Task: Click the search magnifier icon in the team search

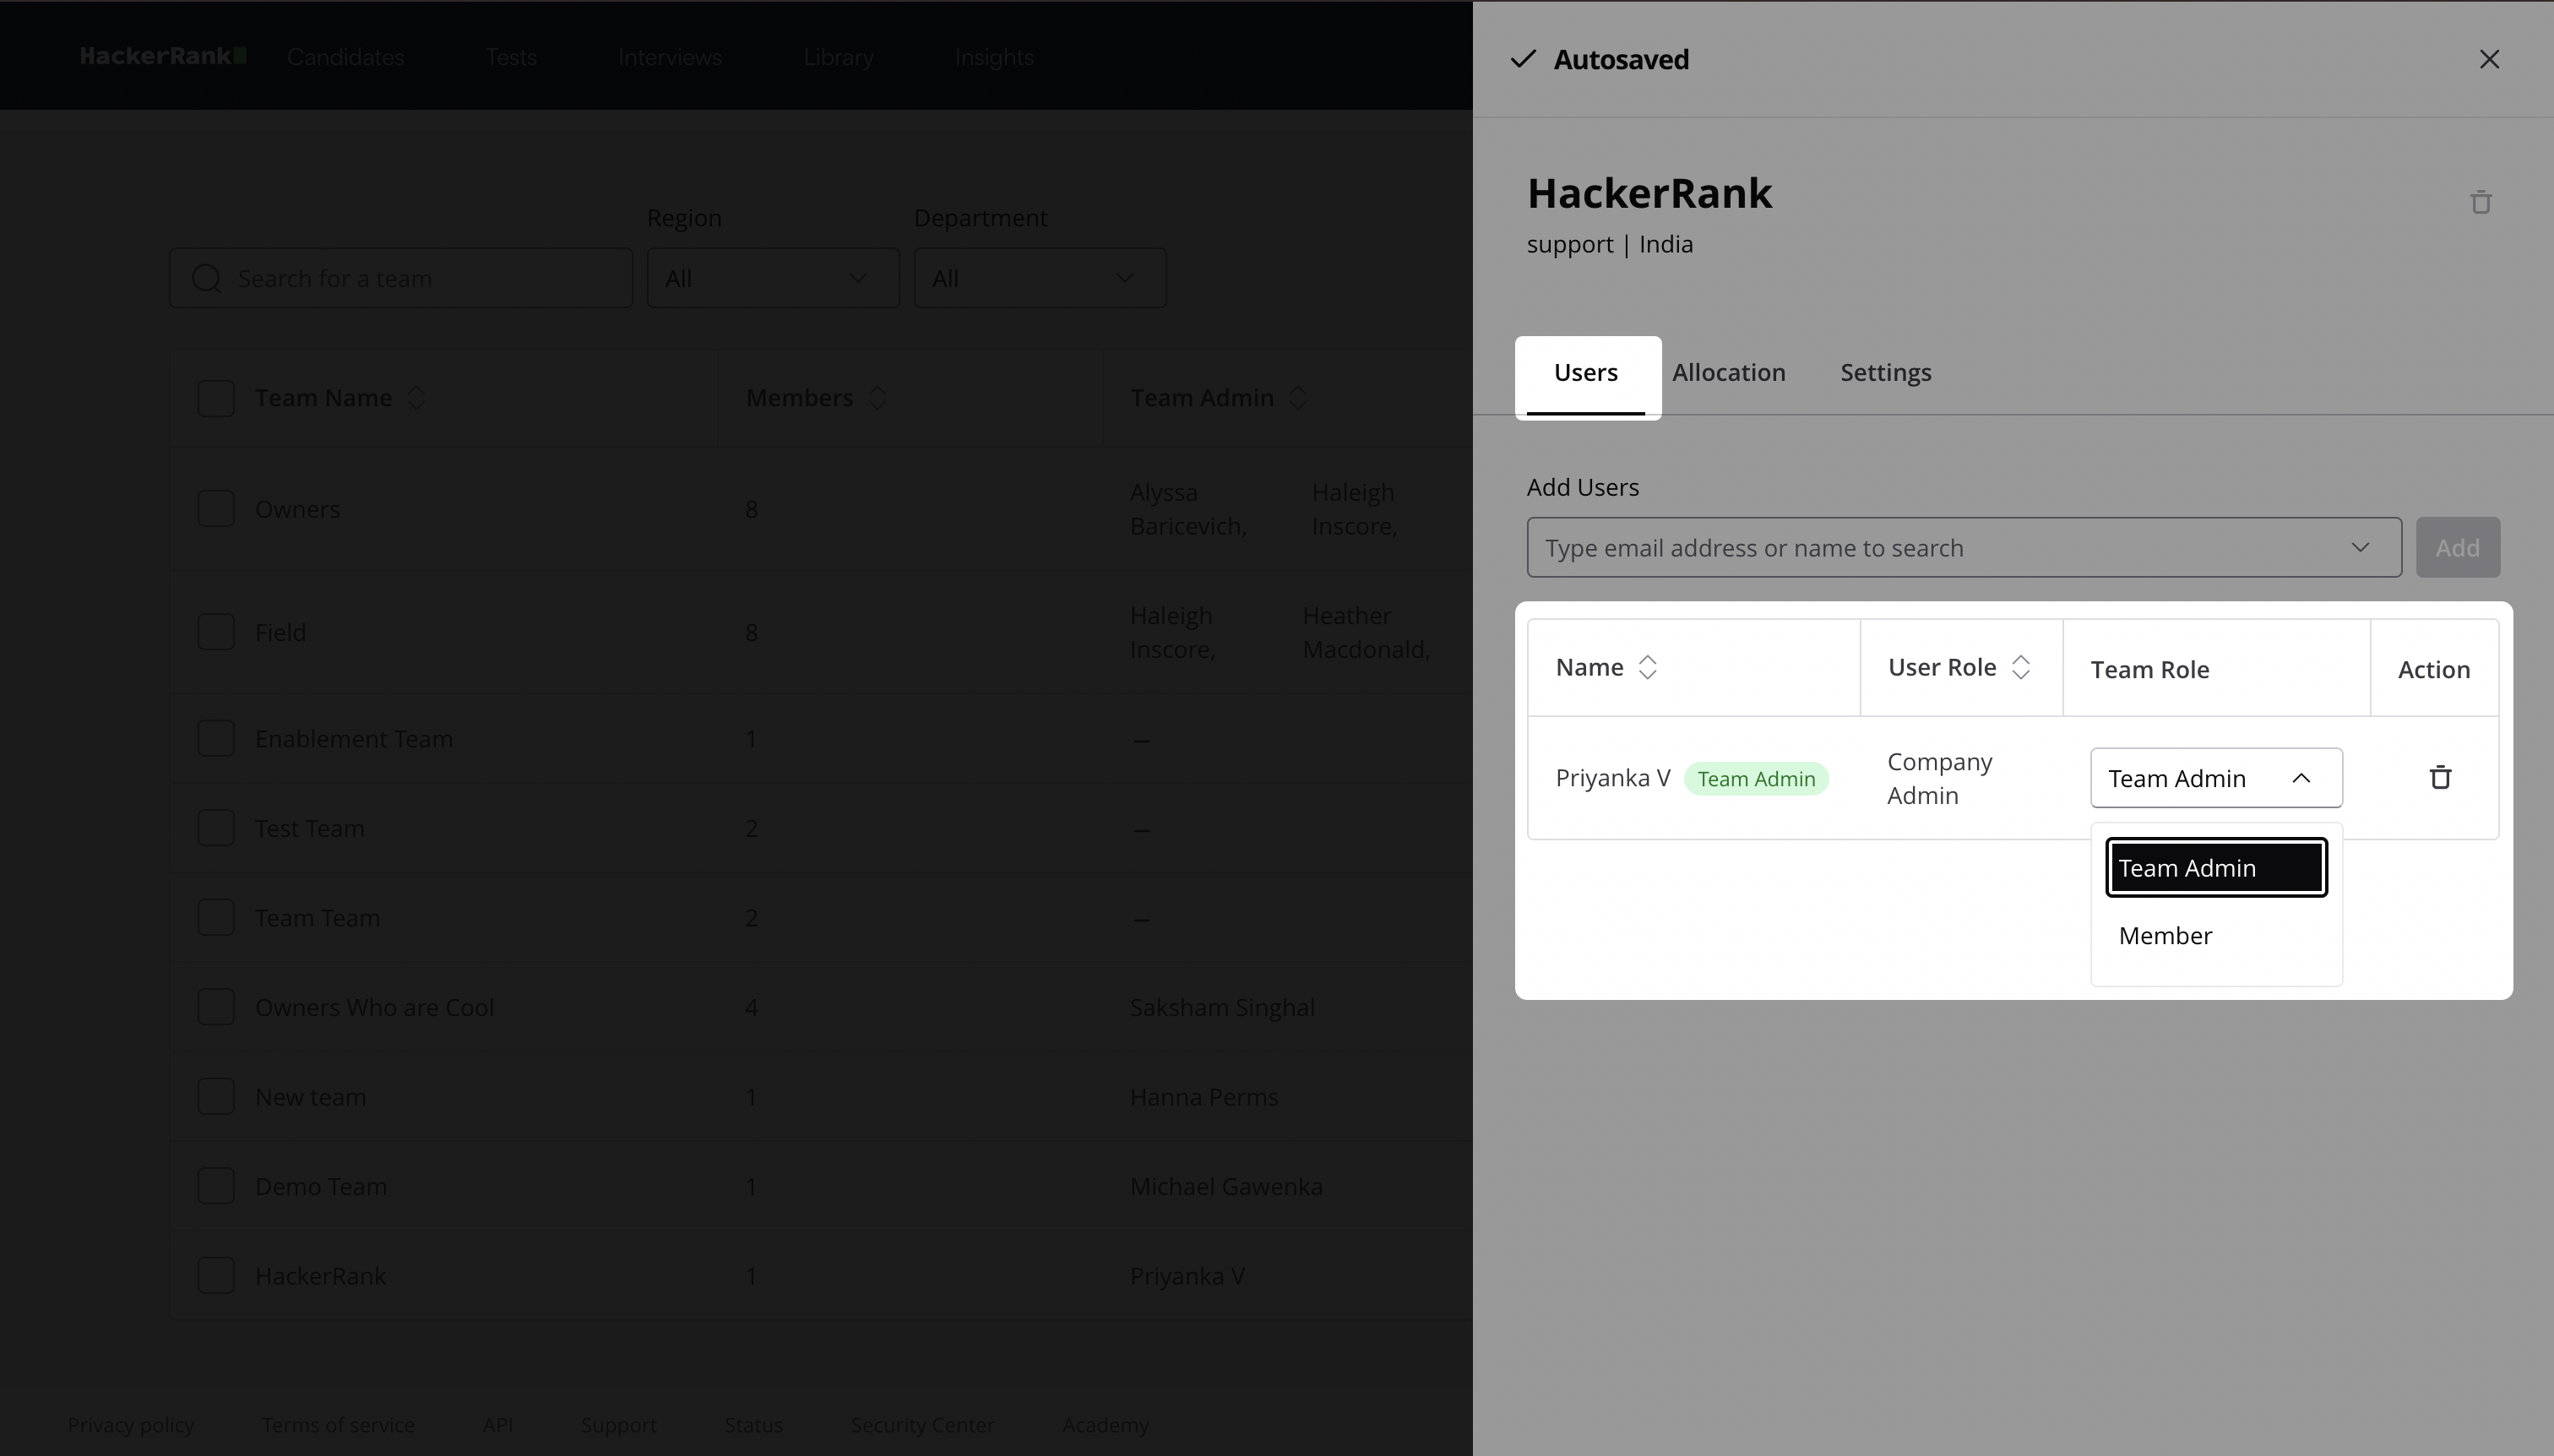Action: (x=206, y=279)
